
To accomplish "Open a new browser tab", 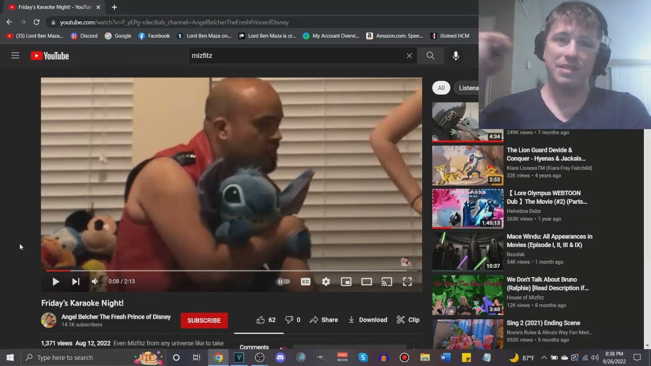I will click(x=114, y=7).
